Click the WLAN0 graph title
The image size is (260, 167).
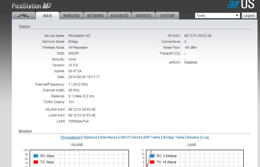[77, 145]
